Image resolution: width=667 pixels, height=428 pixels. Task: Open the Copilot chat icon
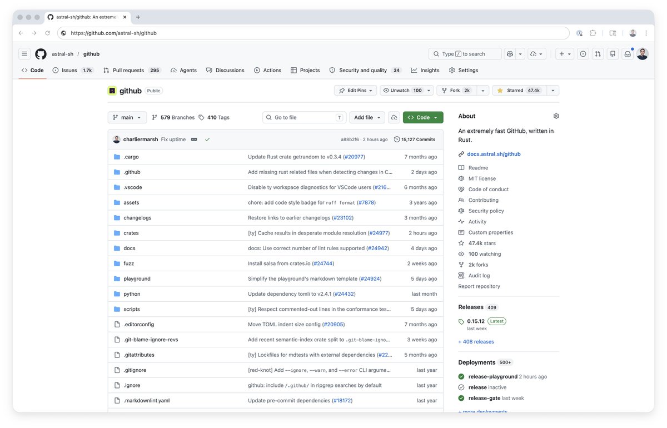click(x=510, y=54)
